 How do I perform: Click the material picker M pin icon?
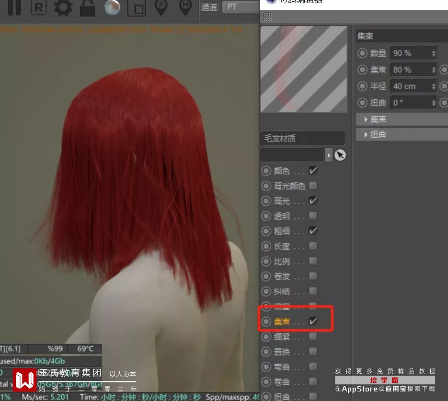point(185,8)
